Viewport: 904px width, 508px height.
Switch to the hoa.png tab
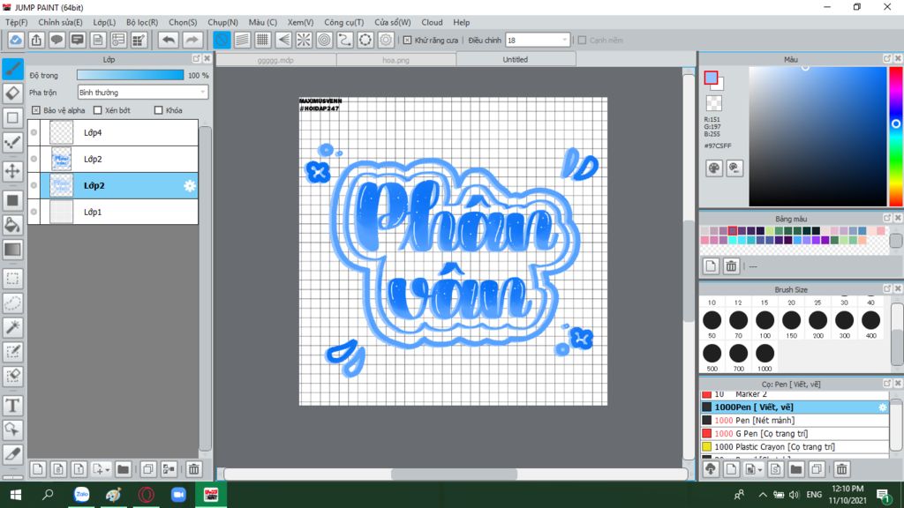click(x=395, y=60)
